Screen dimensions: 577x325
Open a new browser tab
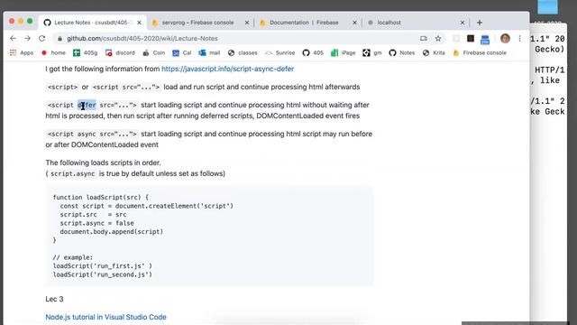479,23
